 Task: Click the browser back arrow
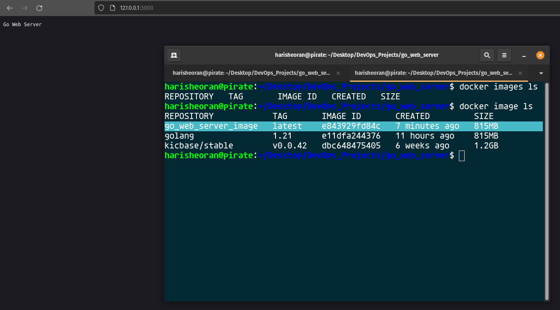coord(9,8)
